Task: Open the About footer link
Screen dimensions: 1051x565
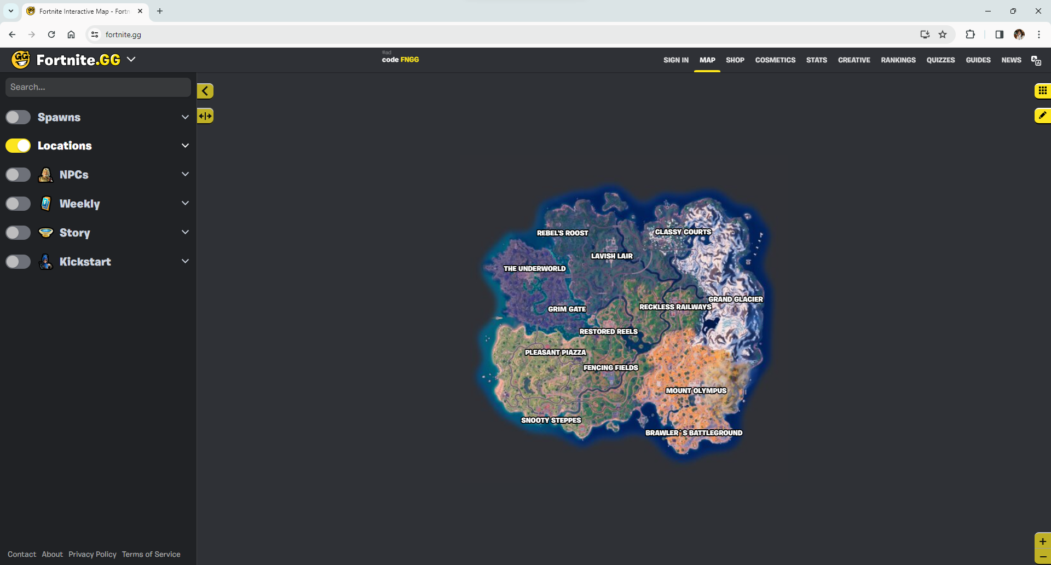Action: (53, 554)
